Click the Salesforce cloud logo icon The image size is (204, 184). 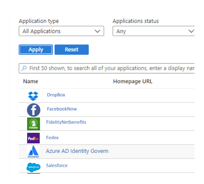coord(33,167)
